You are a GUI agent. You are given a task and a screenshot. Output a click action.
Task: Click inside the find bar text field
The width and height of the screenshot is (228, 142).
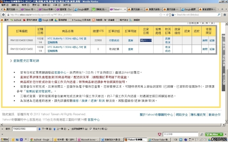[24, 129]
